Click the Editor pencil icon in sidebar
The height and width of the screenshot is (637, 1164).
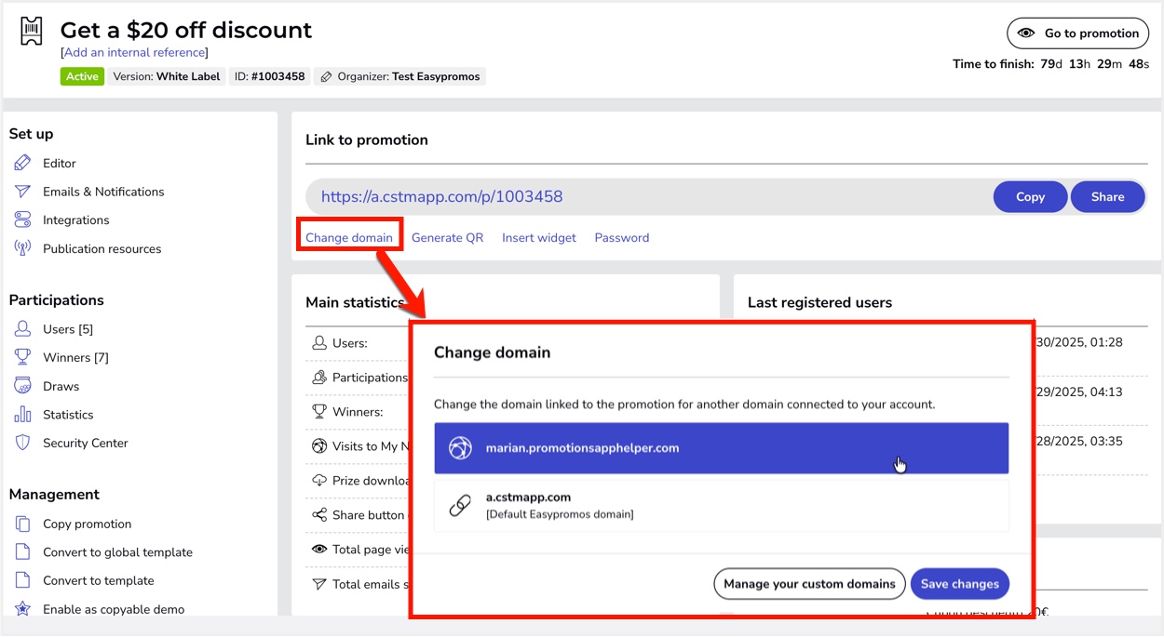[23, 164]
